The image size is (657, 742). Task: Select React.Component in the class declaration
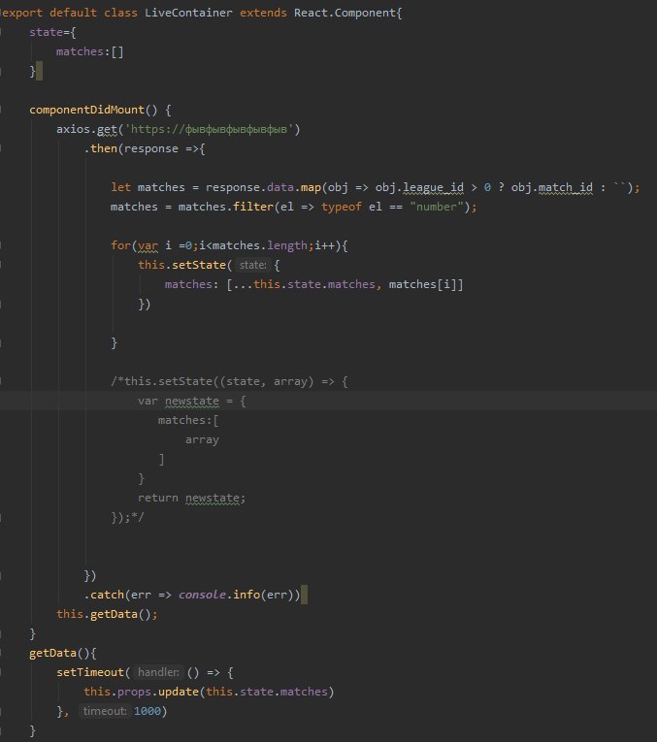pyautogui.click(x=345, y=13)
